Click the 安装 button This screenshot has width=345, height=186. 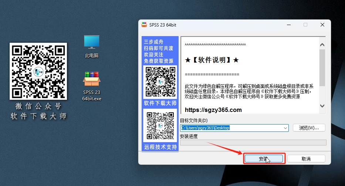(264, 159)
